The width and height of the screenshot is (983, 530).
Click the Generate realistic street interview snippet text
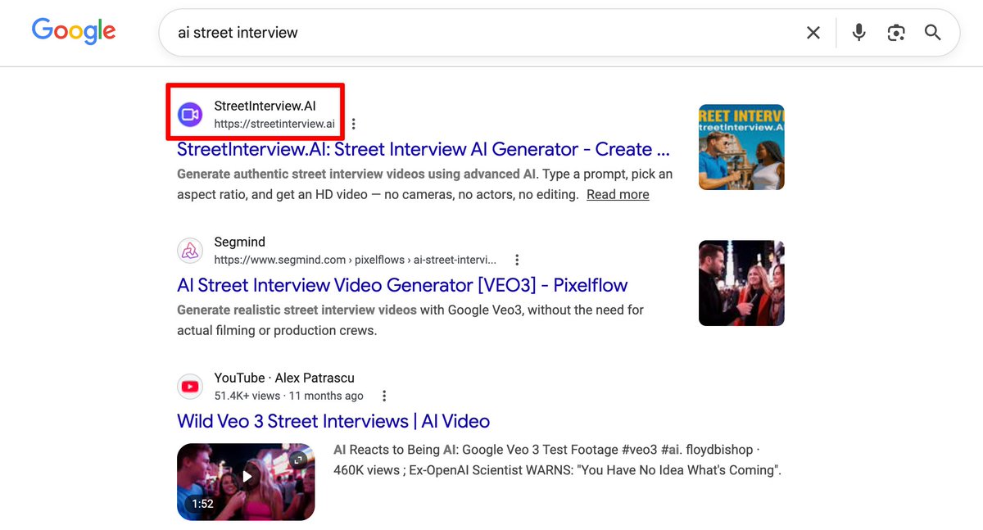[410, 320]
